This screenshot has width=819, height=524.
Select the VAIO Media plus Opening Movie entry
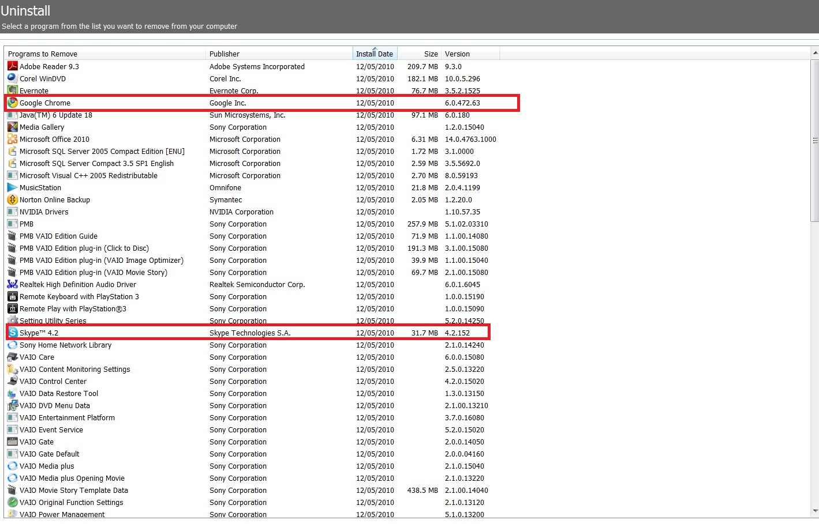pyautogui.click(x=252, y=478)
